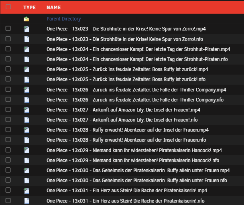Click document icon for 13x027 Amazon Lily .nfo

(26, 120)
